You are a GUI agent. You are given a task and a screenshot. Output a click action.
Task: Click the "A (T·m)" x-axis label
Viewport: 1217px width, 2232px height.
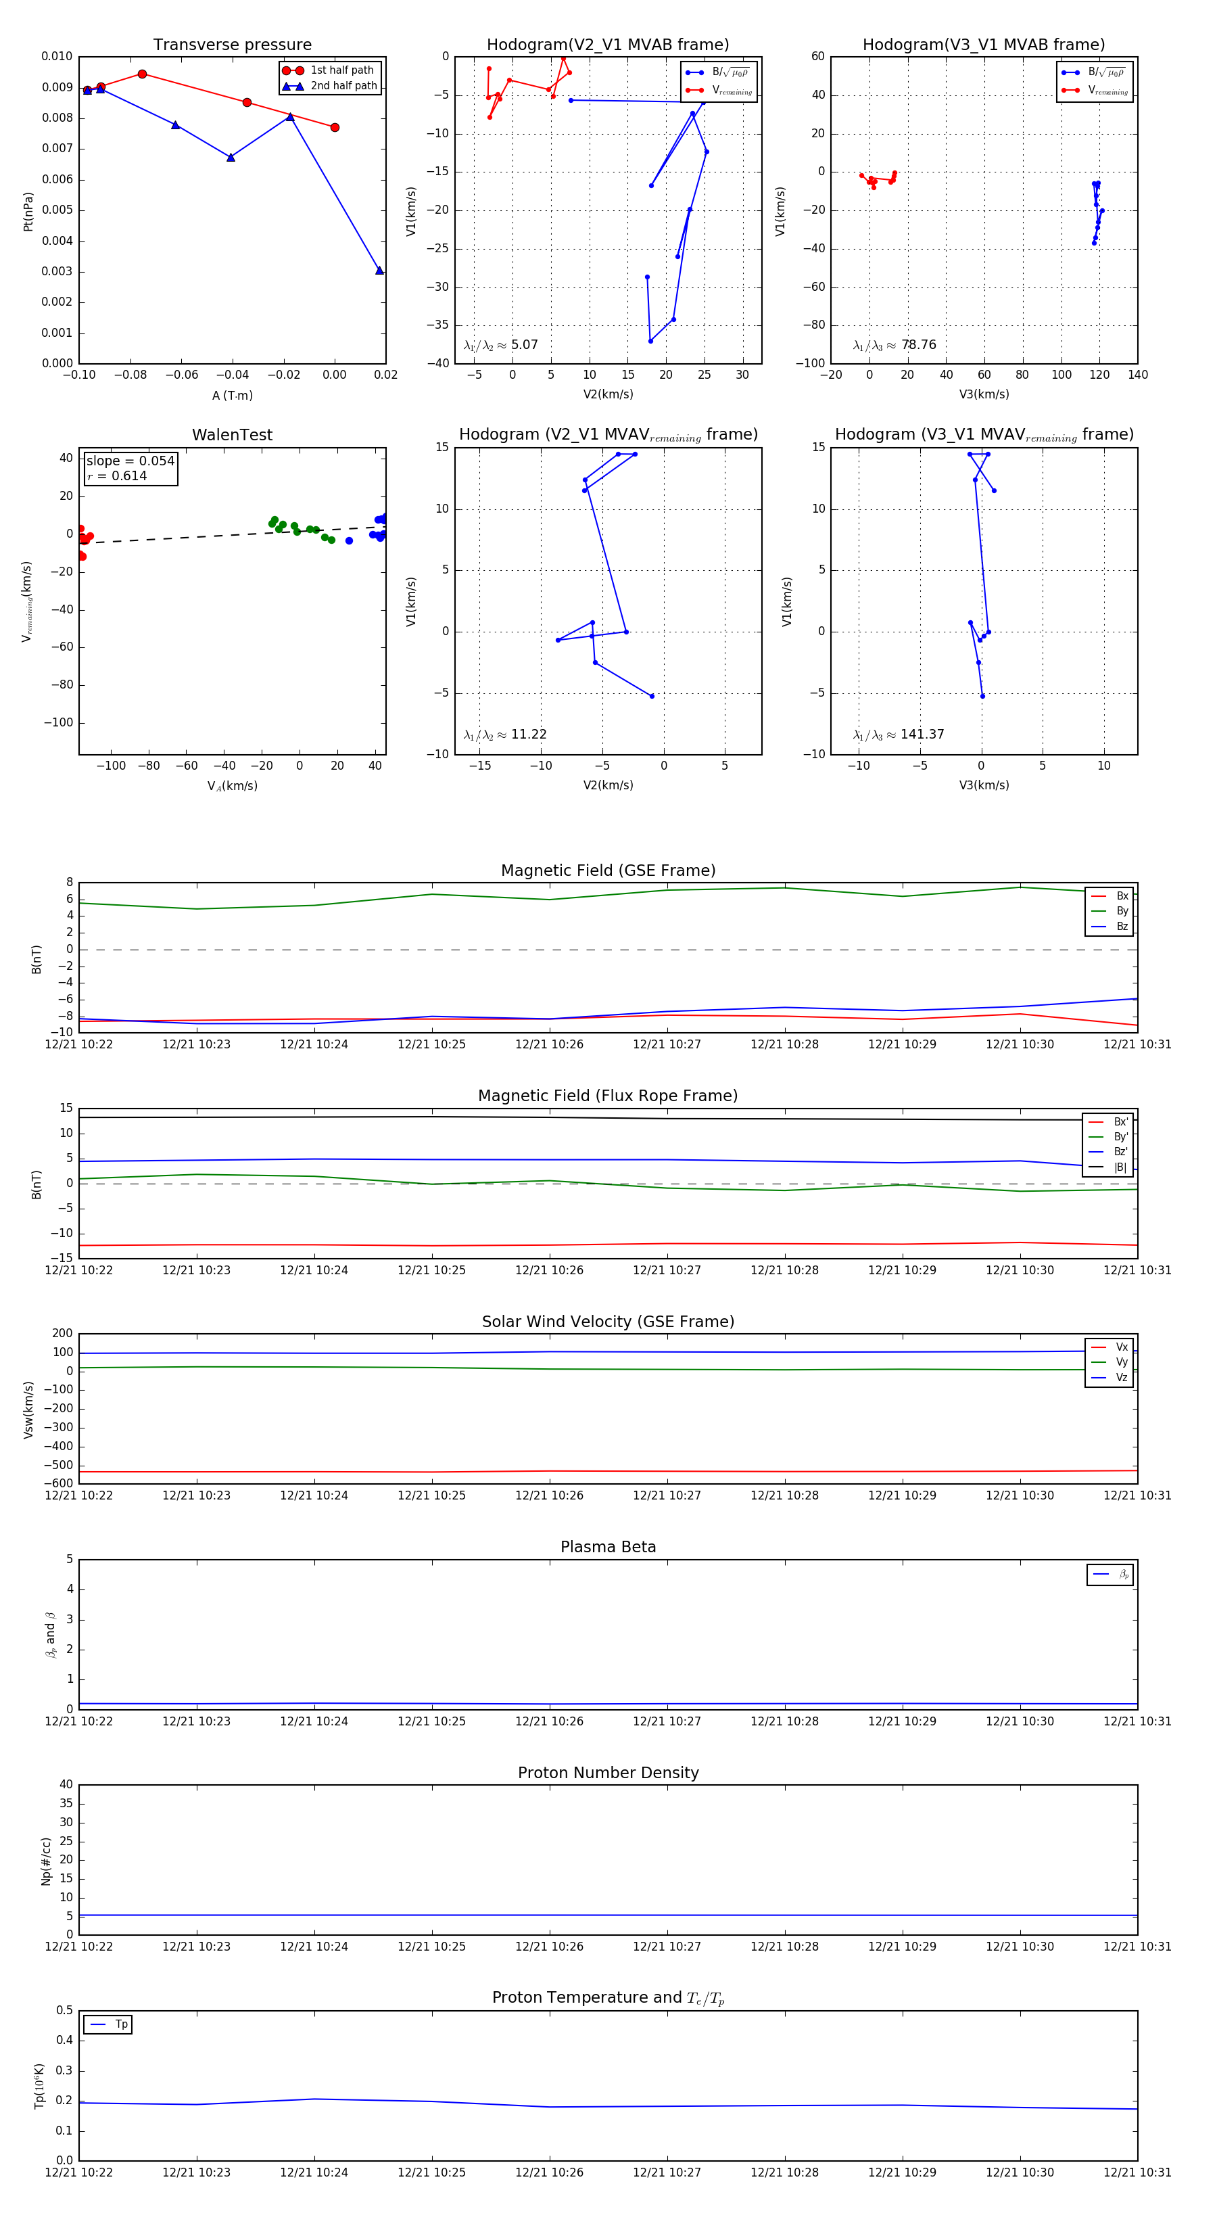(232, 395)
